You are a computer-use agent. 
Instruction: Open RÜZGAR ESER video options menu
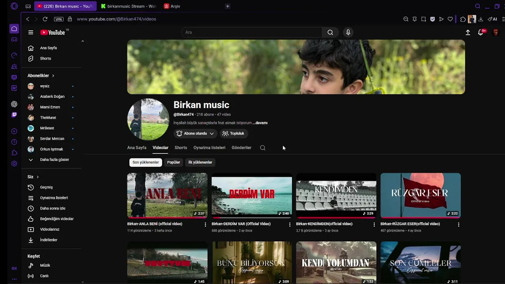pyautogui.click(x=458, y=224)
